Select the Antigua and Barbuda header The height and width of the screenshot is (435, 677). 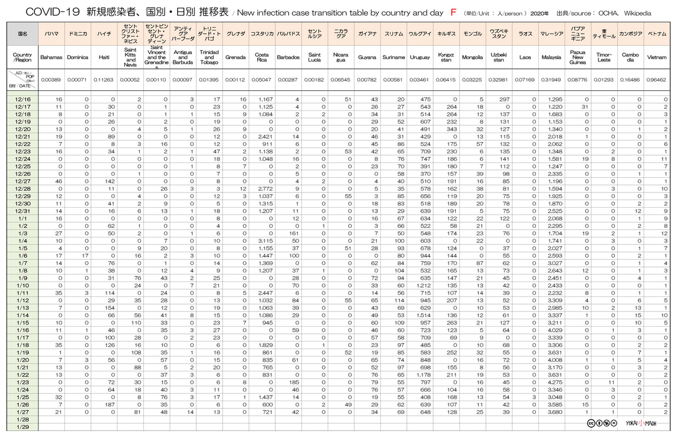tap(182, 58)
